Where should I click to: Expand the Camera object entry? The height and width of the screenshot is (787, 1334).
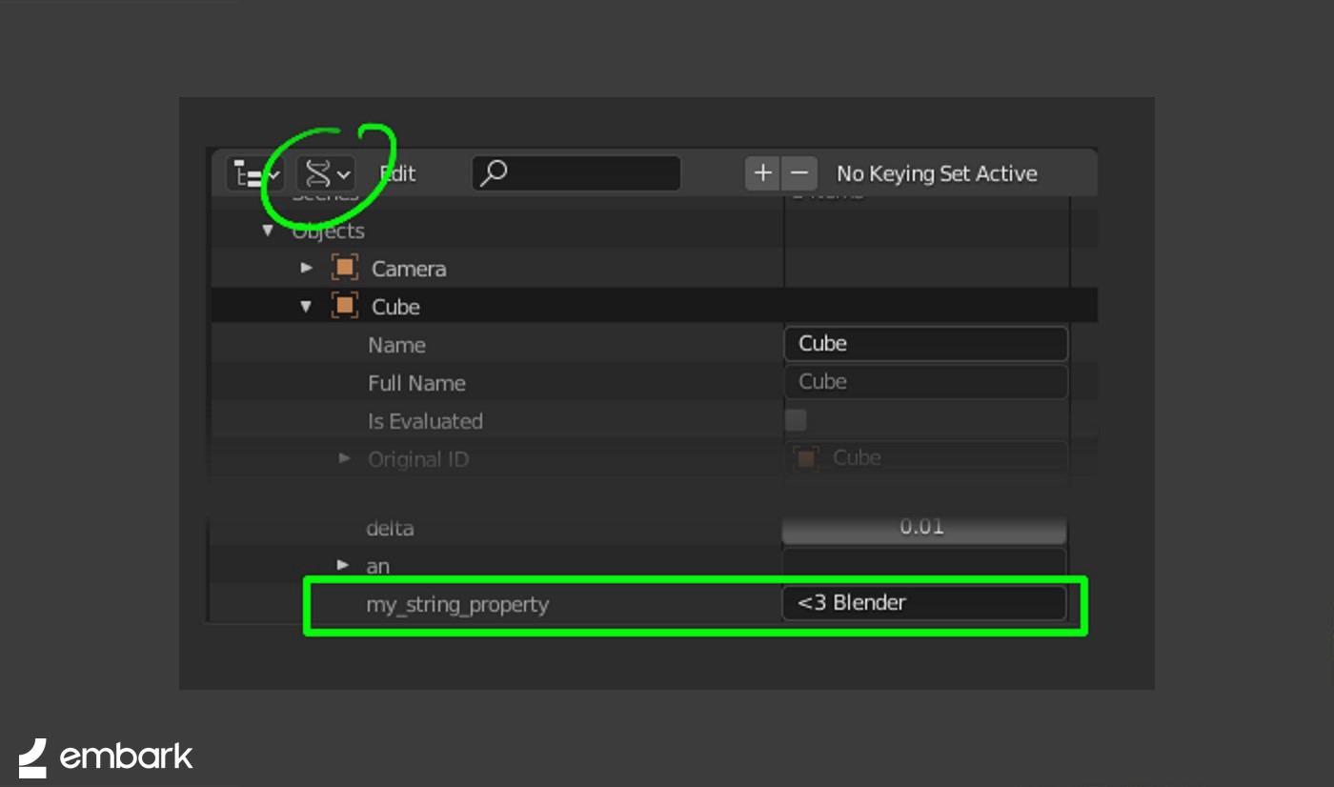[307, 269]
